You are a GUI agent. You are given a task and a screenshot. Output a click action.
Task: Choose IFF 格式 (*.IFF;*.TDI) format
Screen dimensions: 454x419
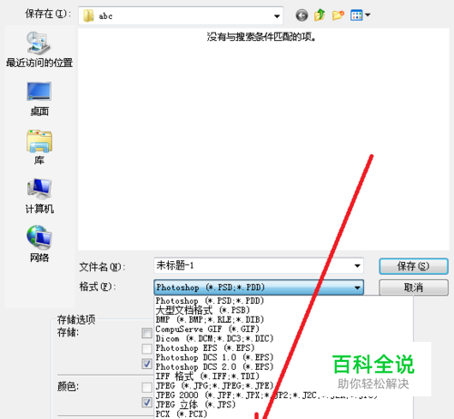(283, 376)
